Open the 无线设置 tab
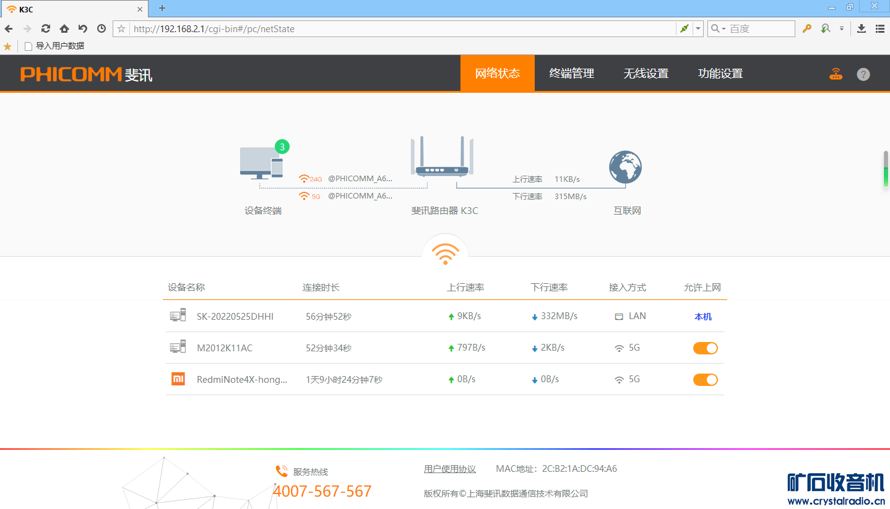890x509 pixels. [646, 73]
